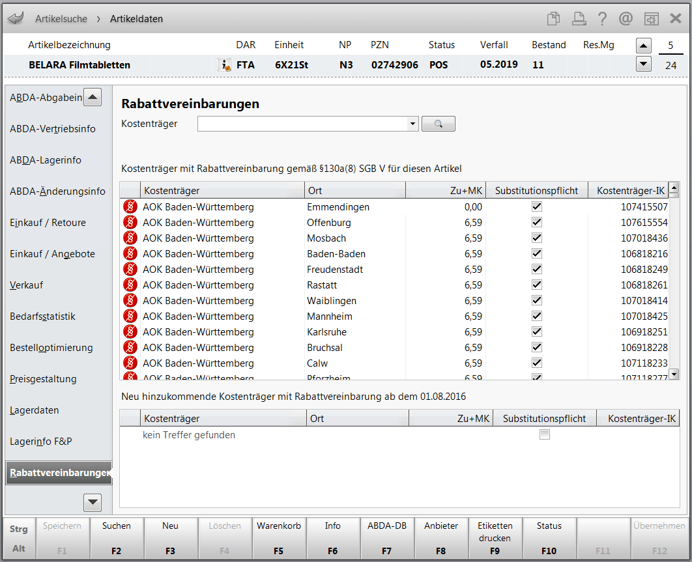692x562 pixels.
Task: Open article info icon next to BELARA Filmtabletten
Action: pyautogui.click(x=225, y=65)
